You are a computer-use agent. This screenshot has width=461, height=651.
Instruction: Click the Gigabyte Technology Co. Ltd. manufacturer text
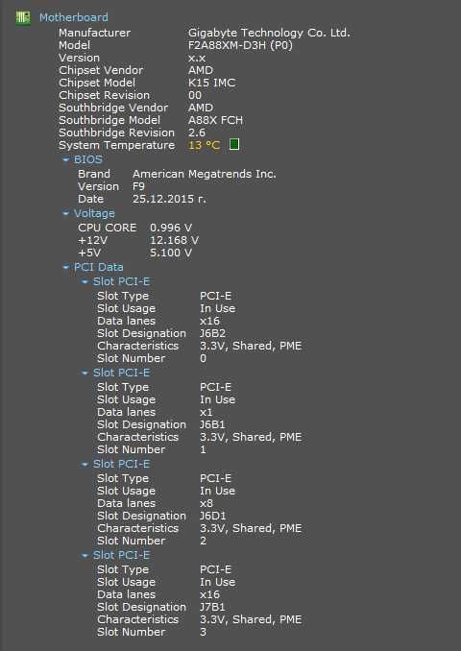(269, 33)
